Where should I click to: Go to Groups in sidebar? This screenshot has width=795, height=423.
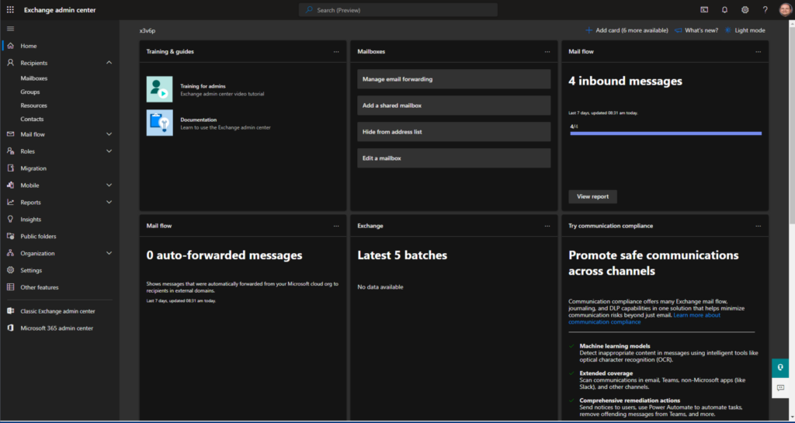(x=30, y=92)
